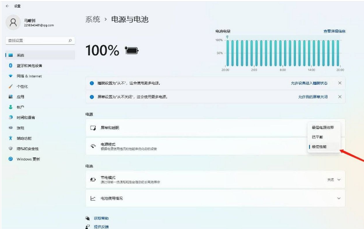364x229 pixels.
Task: Select 最佳电源效率 from the power mode list
Action: 323,127
